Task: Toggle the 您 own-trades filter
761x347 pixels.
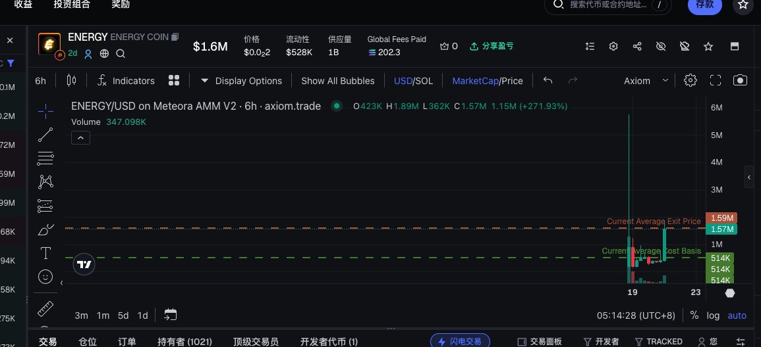Action: (x=707, y=342)
